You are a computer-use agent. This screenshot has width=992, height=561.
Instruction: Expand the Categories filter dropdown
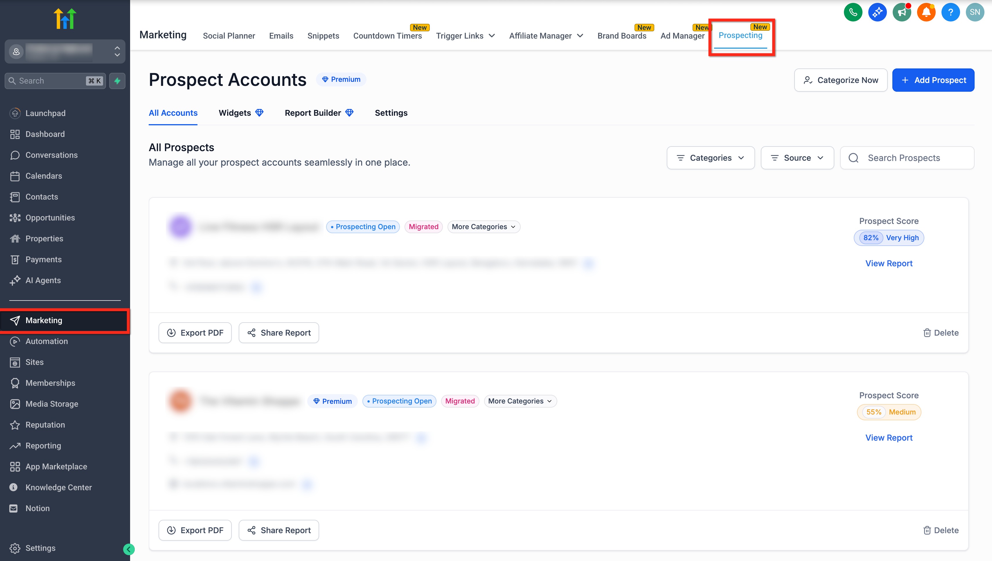coord(710,158)
